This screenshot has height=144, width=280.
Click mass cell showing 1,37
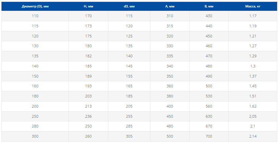253,76
